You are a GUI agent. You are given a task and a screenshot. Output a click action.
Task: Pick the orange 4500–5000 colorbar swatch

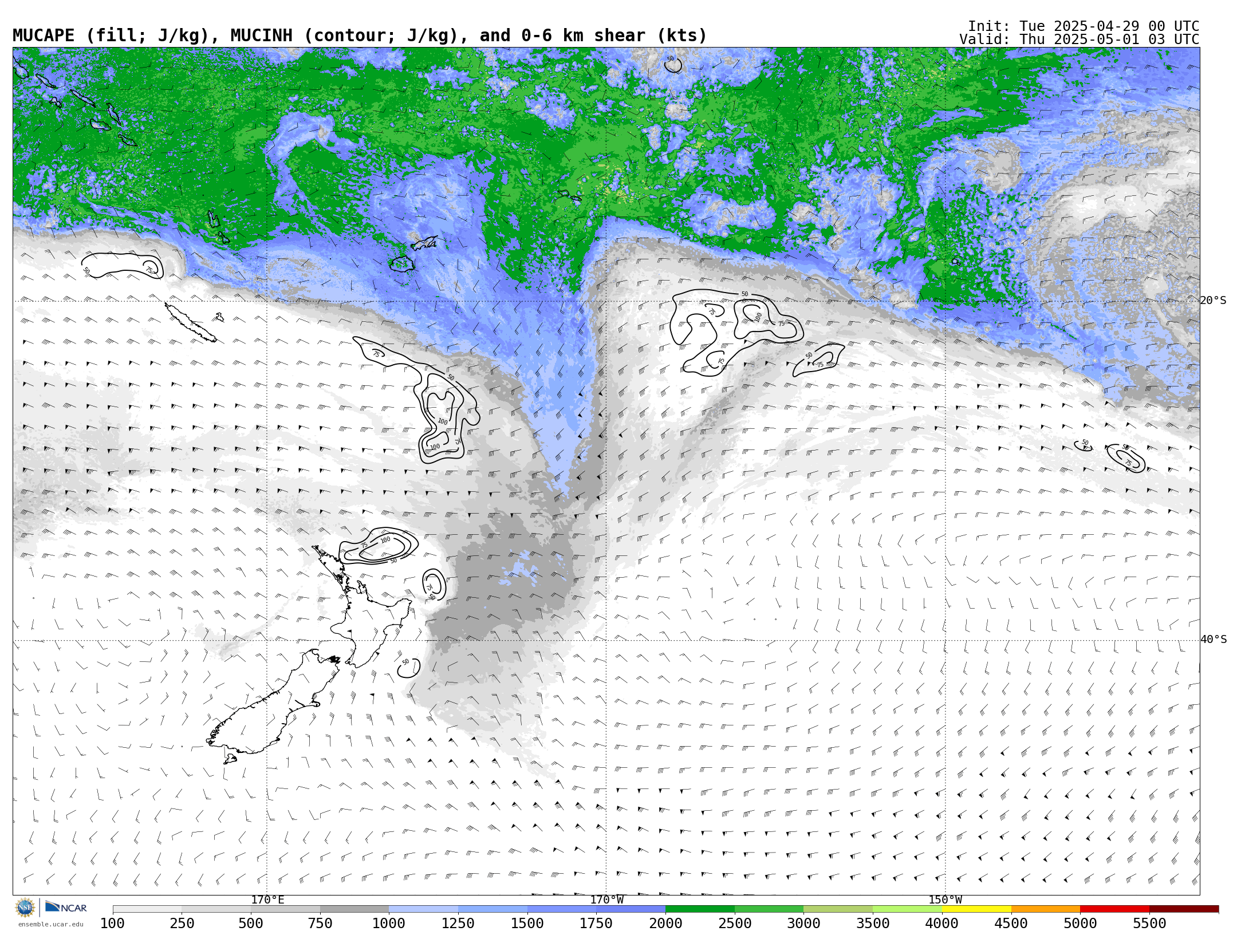[1046, 909]
